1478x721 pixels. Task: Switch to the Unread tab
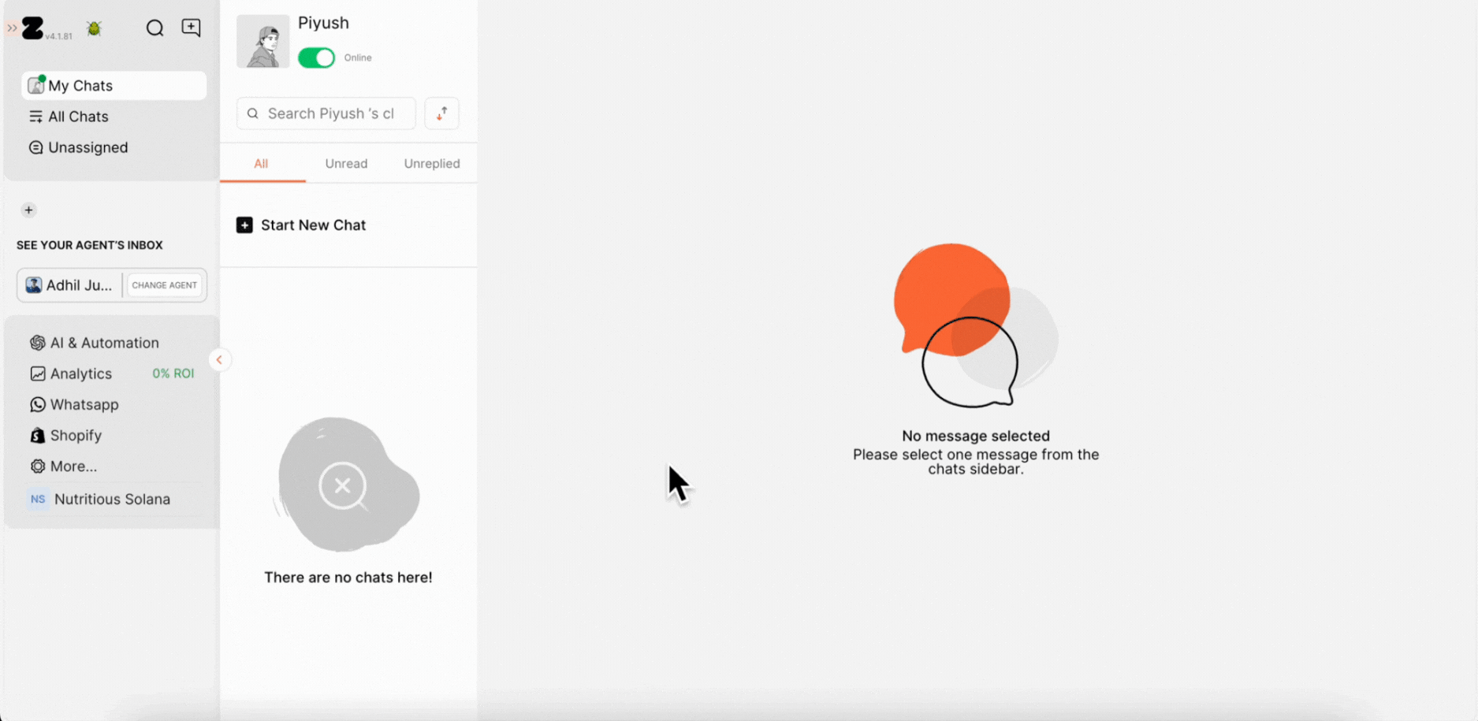click(346, 164)
